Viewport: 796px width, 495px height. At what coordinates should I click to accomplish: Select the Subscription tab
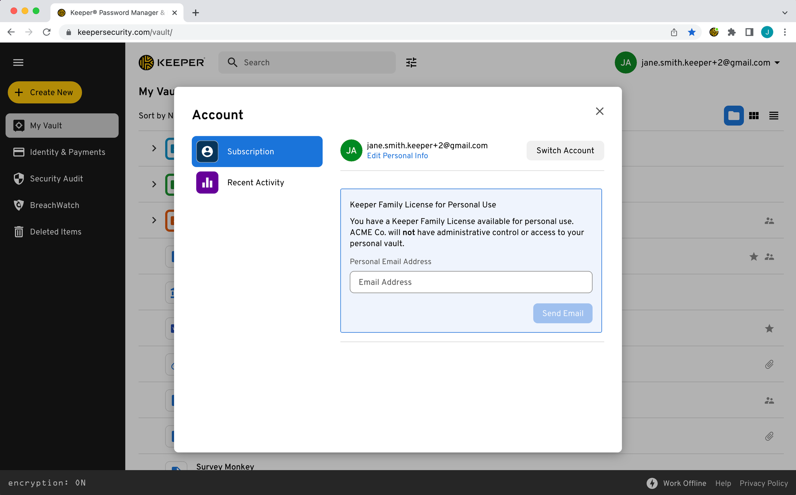coord(257,151)
